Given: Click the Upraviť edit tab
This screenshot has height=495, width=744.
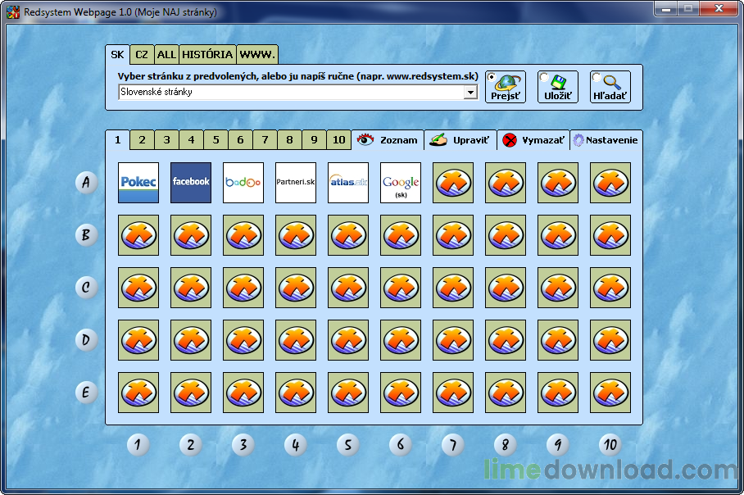Looking at the screenshot, I should (x=460, y=140).
